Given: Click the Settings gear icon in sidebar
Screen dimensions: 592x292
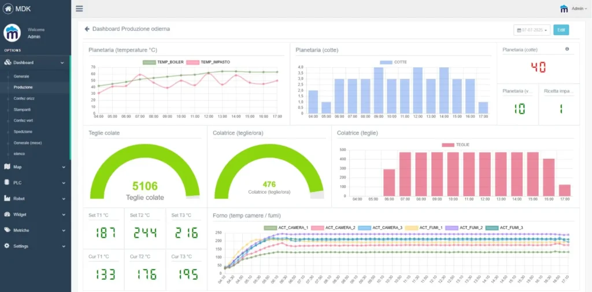Looking at the screenshot, I should point(8,246).
